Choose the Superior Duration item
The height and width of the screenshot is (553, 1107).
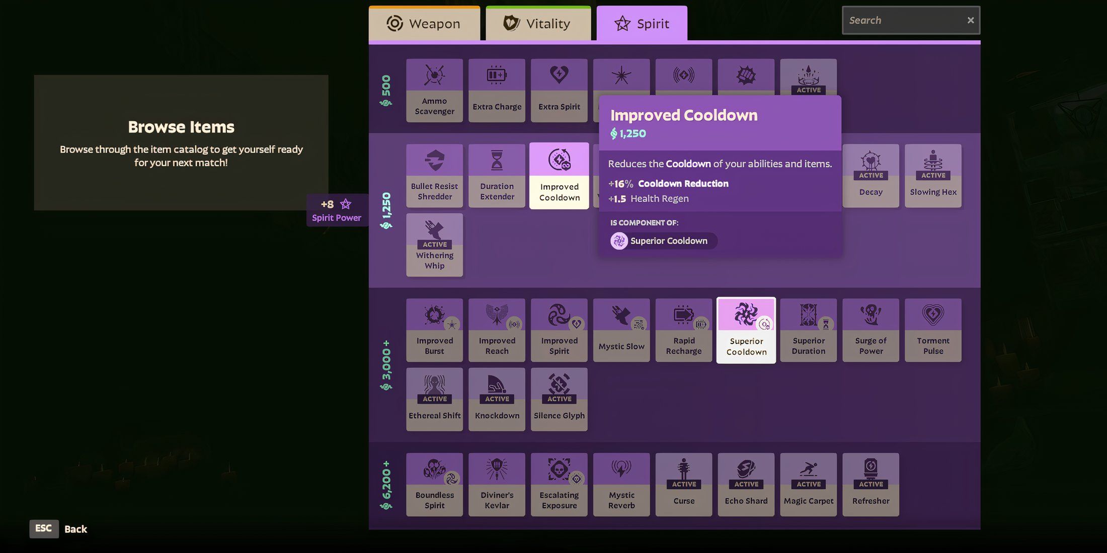pyautogui.click(x=808, y=330)
